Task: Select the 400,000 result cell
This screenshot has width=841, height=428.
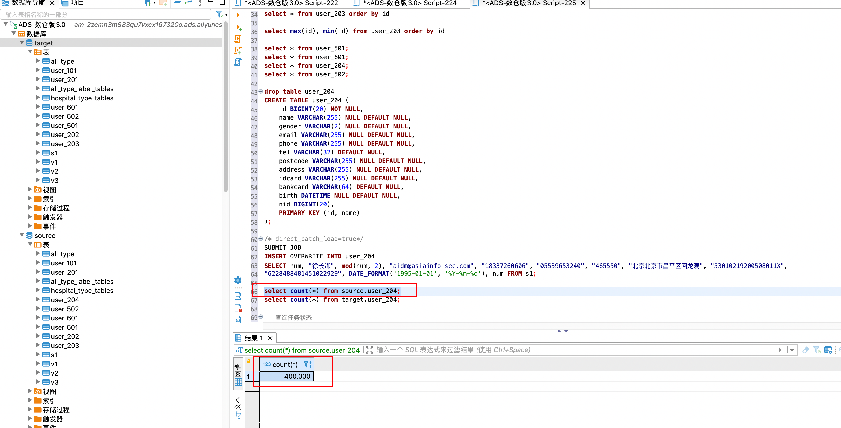Action: [287, 376]
